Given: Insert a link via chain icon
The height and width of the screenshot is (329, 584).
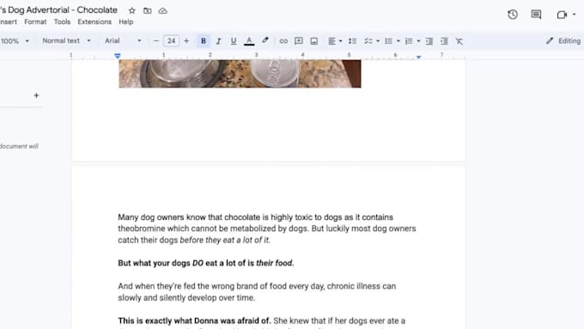Looking at the screenshot, I should point(283,41).
